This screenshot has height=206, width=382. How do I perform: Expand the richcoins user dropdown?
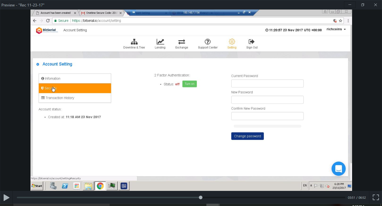pos(336,29)
